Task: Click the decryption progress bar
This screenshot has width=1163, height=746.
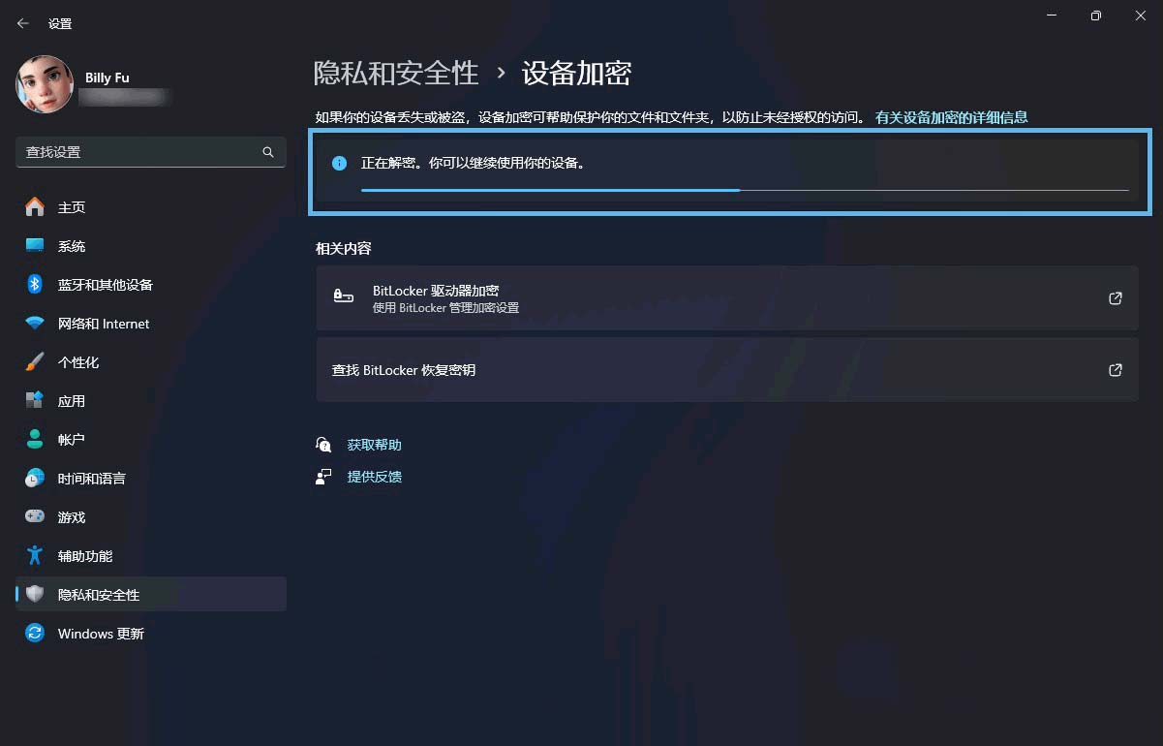Action: click(x=744, y=190)
